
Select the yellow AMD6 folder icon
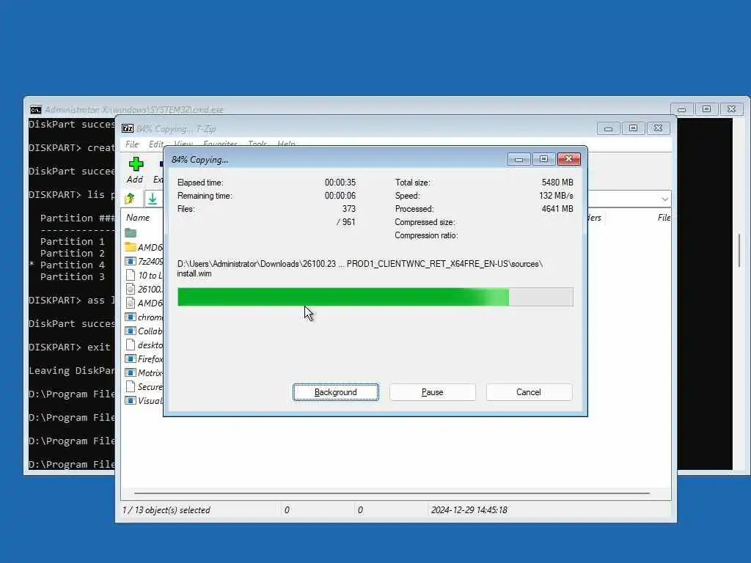(x=131, y=247)
